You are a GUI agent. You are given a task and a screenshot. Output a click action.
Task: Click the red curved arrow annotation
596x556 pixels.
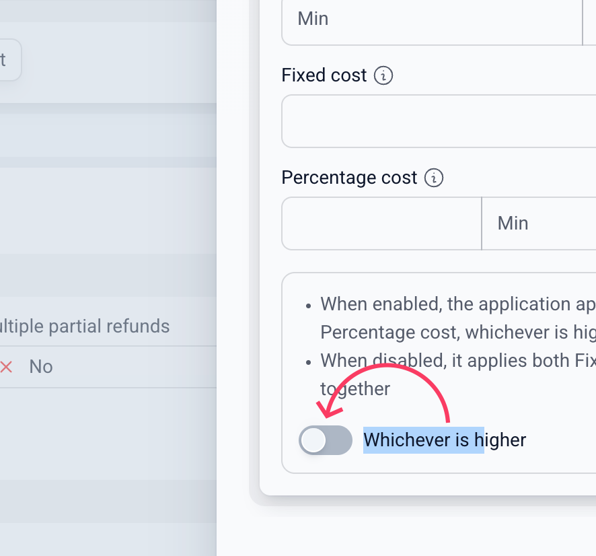pos(383,392)
